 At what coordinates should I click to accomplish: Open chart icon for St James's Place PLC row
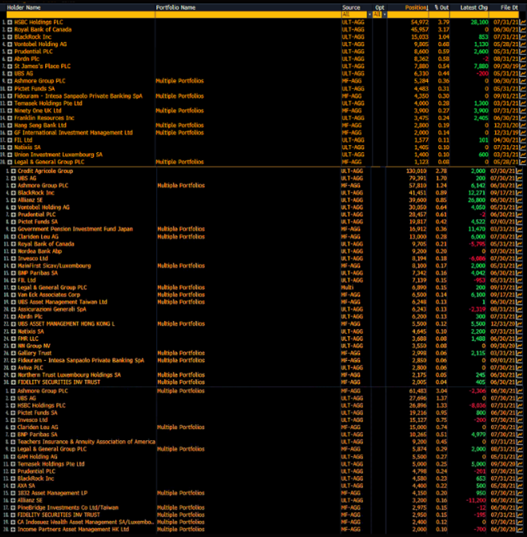point(523,67)
